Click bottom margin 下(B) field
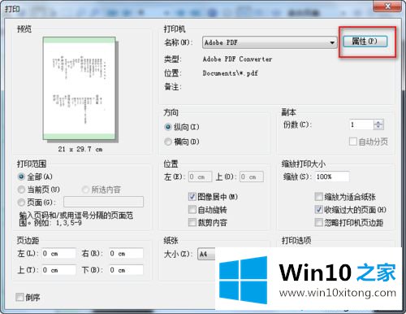The image size is (406, 314). tap(126, 270)
